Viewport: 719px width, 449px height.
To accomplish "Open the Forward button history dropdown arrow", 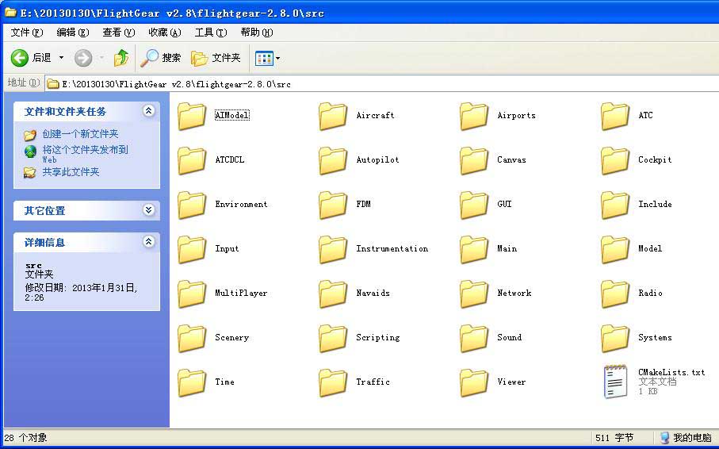I will pyautogui.click(x=101, y=58).
